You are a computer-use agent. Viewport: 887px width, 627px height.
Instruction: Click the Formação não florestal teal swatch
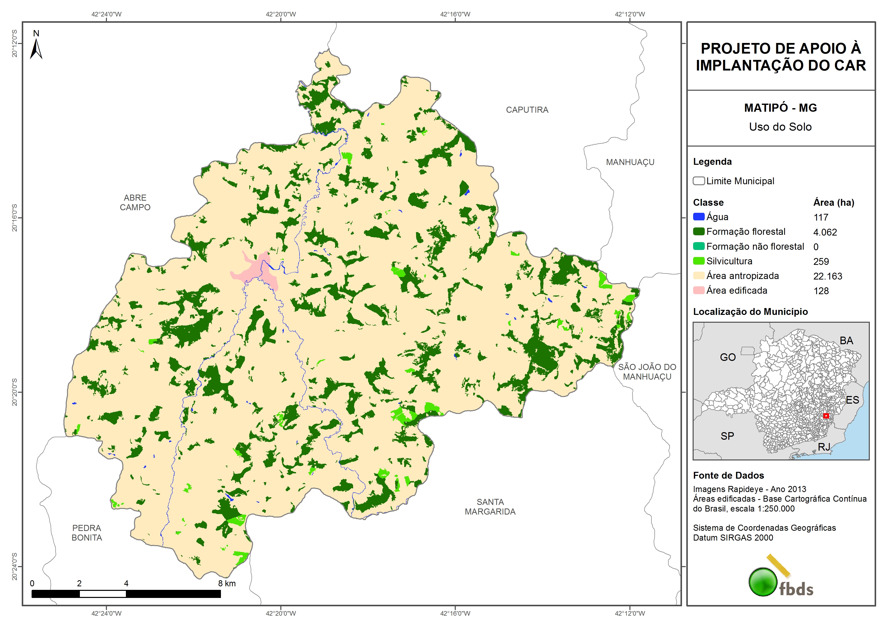698,246
